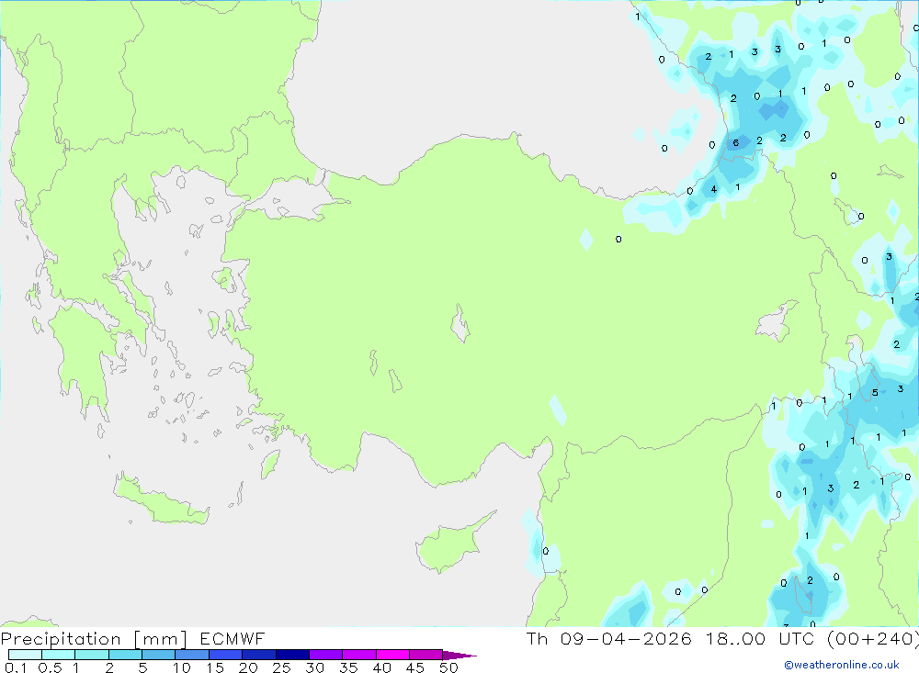Click the 'ECMWF' model label
This screenshot has width=919, height=673.
(233, 638)
